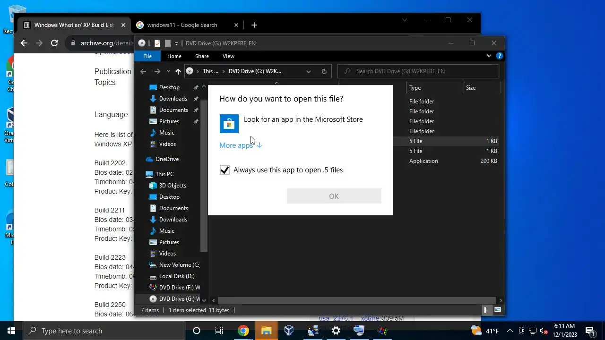The width and height of the screenshot is (605, 340).
Task: Open network icon in system tray
Action: (x=533, y=331)
